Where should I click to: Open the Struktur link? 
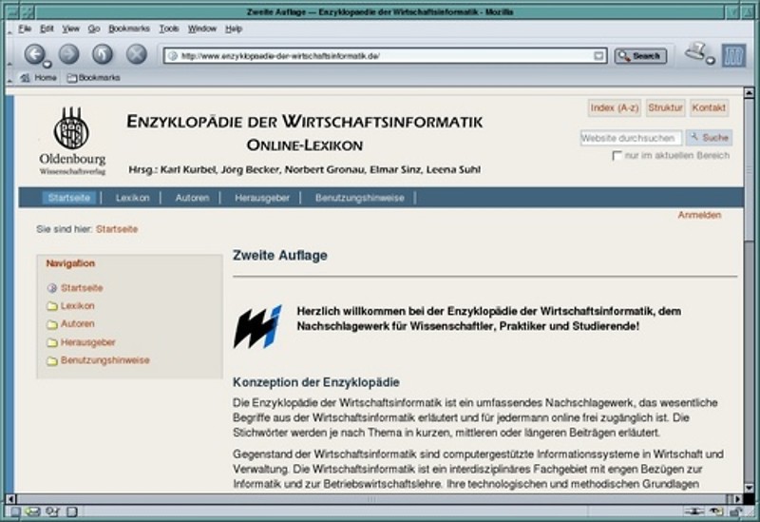(x=665, y=107)
